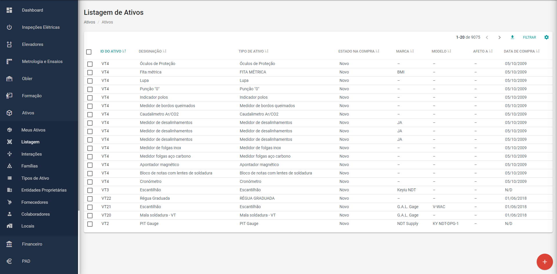Sort by Data de Compra column
Image resolution: width=557 pixels, height=274 pixels.
[522, 51]
